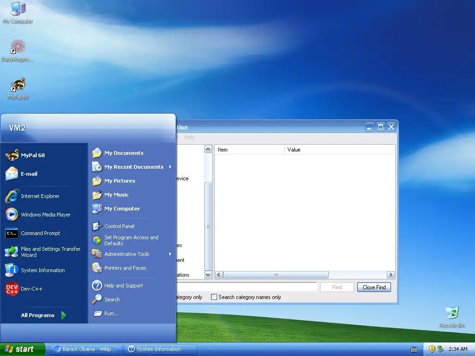
Task: Click the vertical scrollbar thumb in tree pane
Action: [208, 226]
